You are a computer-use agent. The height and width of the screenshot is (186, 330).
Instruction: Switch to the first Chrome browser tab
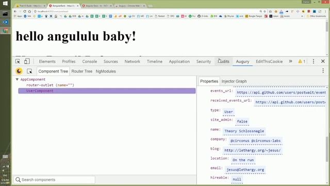tap(30, 6)
